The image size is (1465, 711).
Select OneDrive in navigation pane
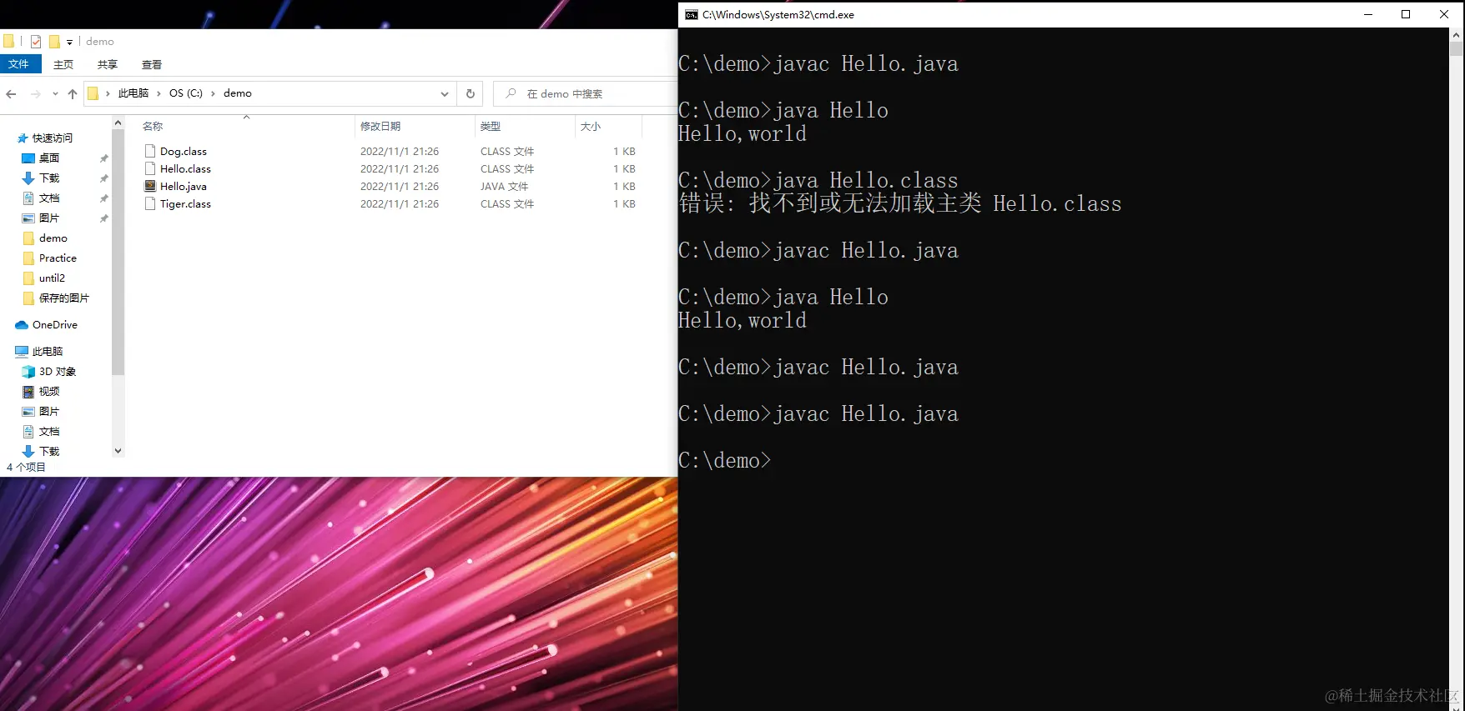[55, 324]
